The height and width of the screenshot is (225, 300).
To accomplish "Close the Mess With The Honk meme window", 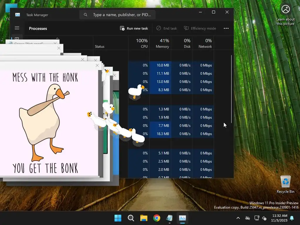I will click(97, 65).
